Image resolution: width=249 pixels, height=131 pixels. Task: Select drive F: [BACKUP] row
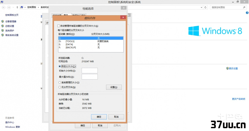coord(91,48)
